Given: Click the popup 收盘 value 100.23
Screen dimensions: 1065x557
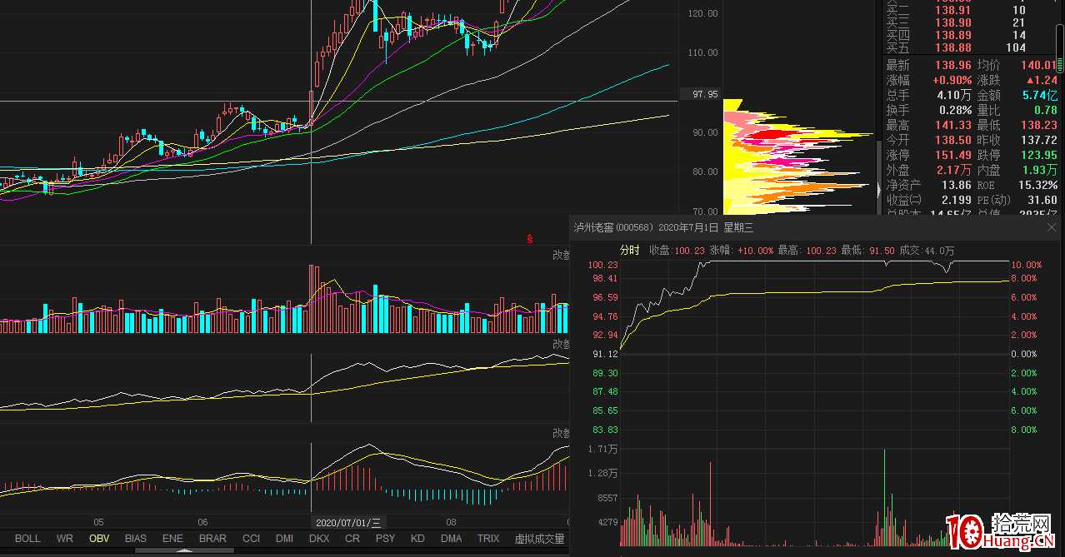Looking at the screenshot, I should (689, 251).
